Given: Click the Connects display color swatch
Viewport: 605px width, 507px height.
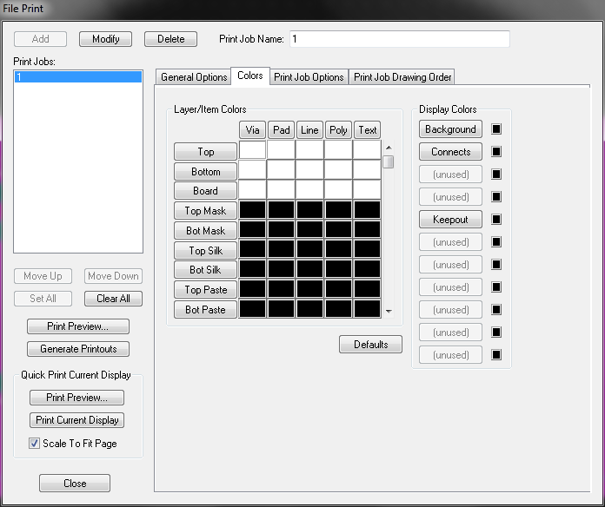Looking at the screenshot, I should point(497,152).
